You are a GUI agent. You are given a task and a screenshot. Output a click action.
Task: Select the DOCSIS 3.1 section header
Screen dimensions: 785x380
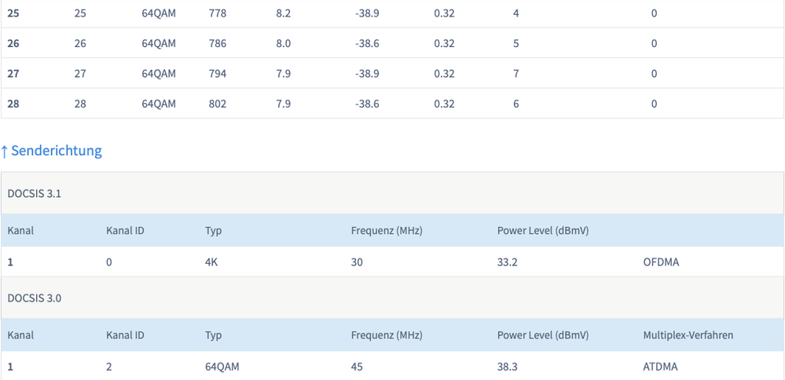click(x=35, y=194)
